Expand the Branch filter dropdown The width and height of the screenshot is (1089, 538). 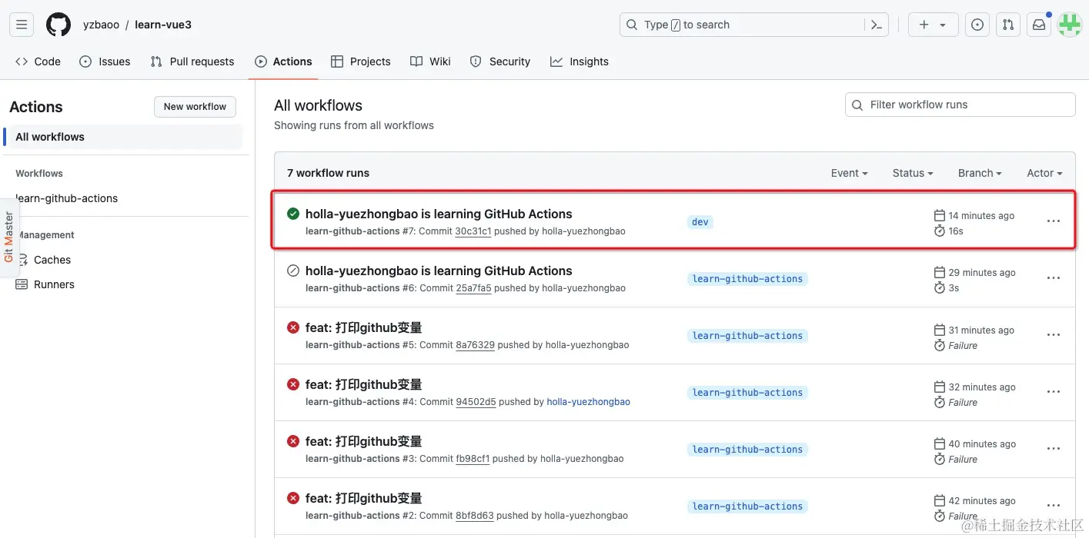[x=980, y=173]
